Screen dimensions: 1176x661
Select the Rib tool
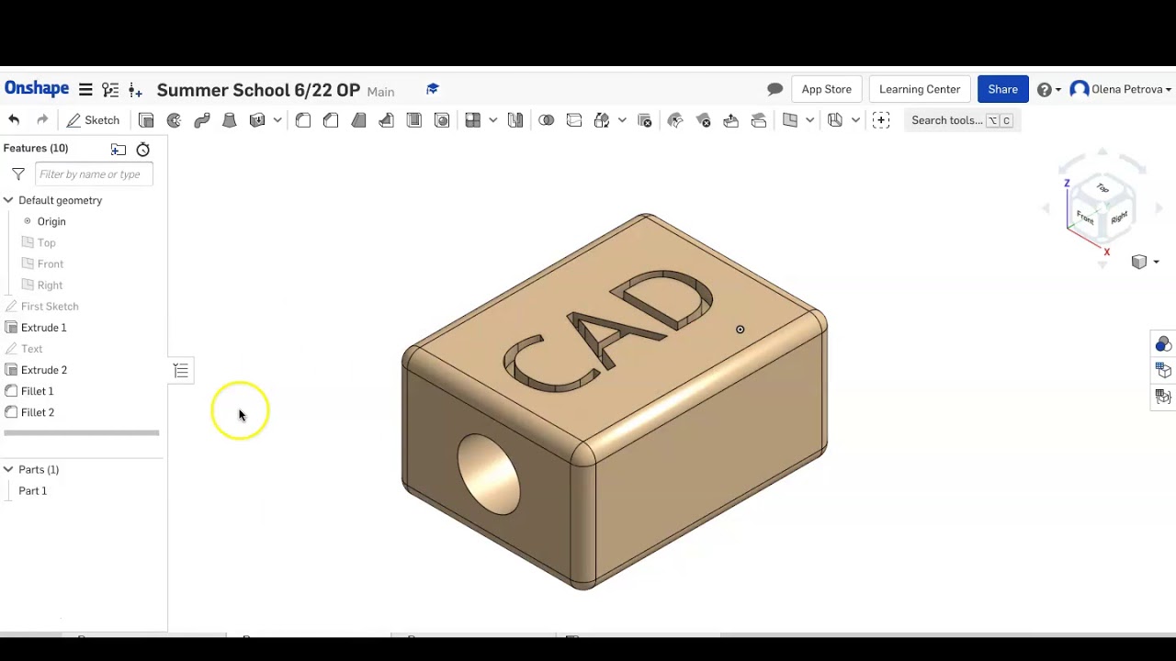tap(387, 120)
